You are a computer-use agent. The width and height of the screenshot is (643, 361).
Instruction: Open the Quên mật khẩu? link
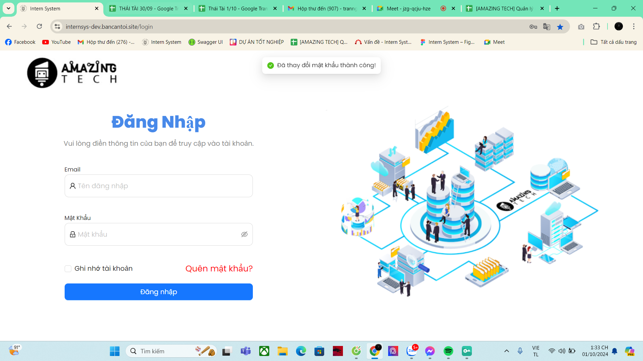pos(219,268)
